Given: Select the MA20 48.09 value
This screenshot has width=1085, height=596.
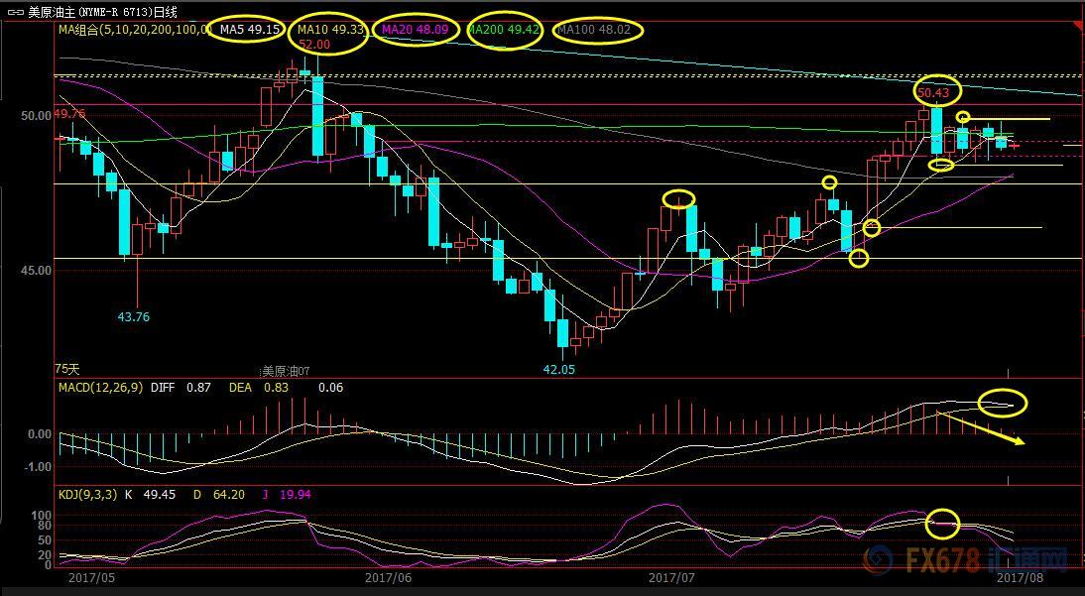Looking at the screenshot, I should [416, 30].
